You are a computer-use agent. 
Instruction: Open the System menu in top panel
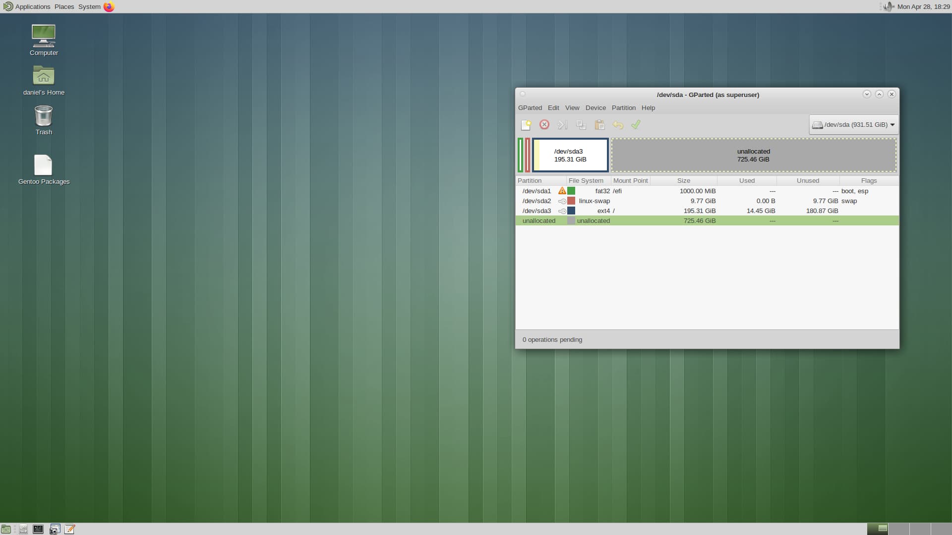(89, 6)
